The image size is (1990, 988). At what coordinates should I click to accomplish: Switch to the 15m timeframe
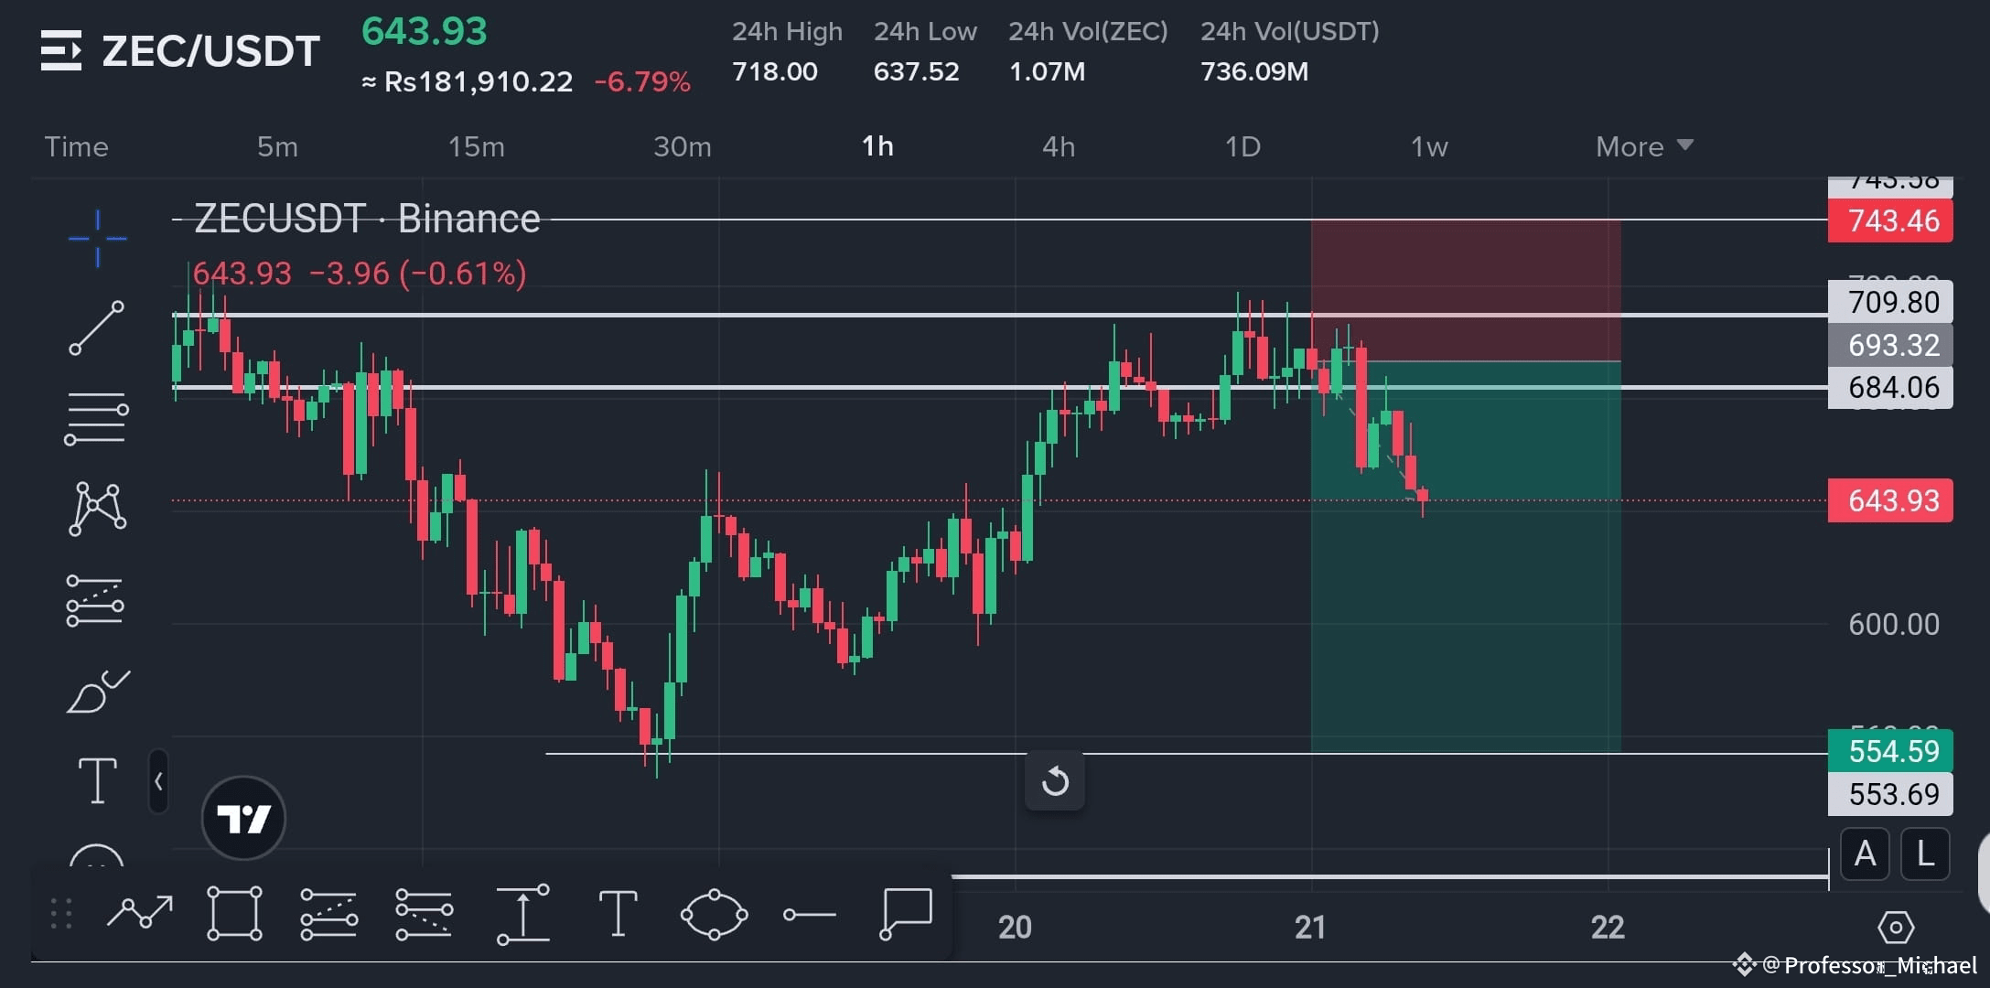coord(476,146)
